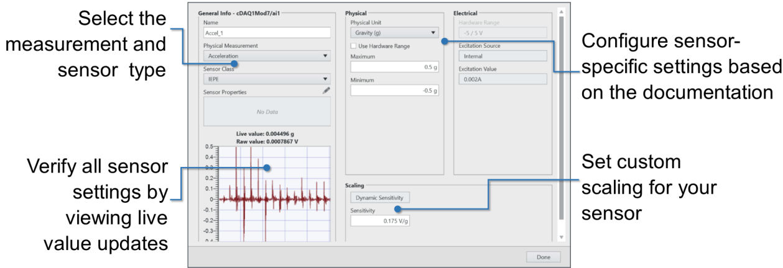783x268 pixels.
Task: Click the scroll down arrow of the panel
Action: pos(560,238)
